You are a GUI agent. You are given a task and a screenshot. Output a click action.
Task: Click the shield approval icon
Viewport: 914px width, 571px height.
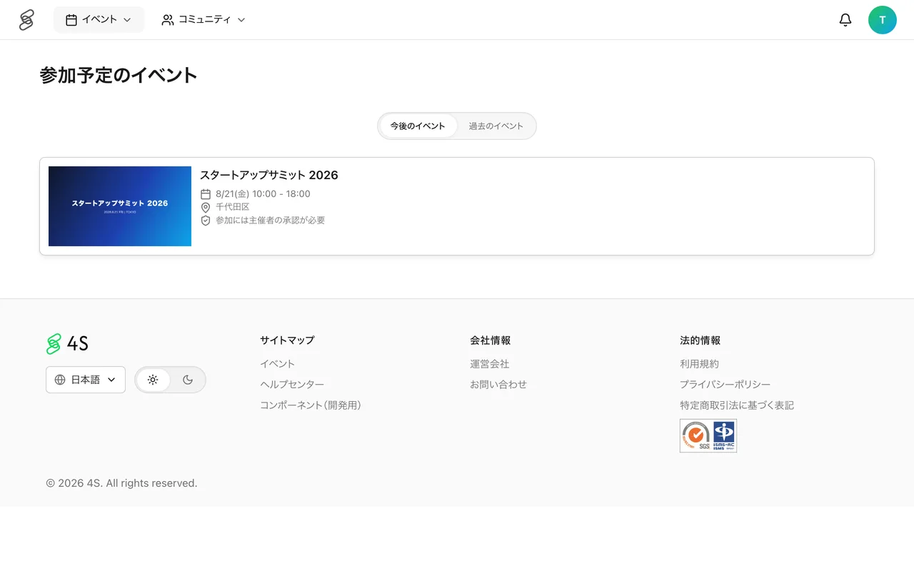click(x=206, y=221)
